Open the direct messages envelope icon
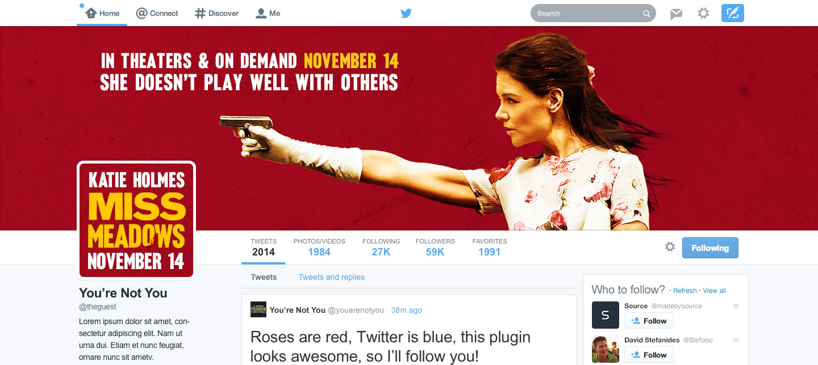The width and height of the screenshot is (818, 365). tap(676, 14)
